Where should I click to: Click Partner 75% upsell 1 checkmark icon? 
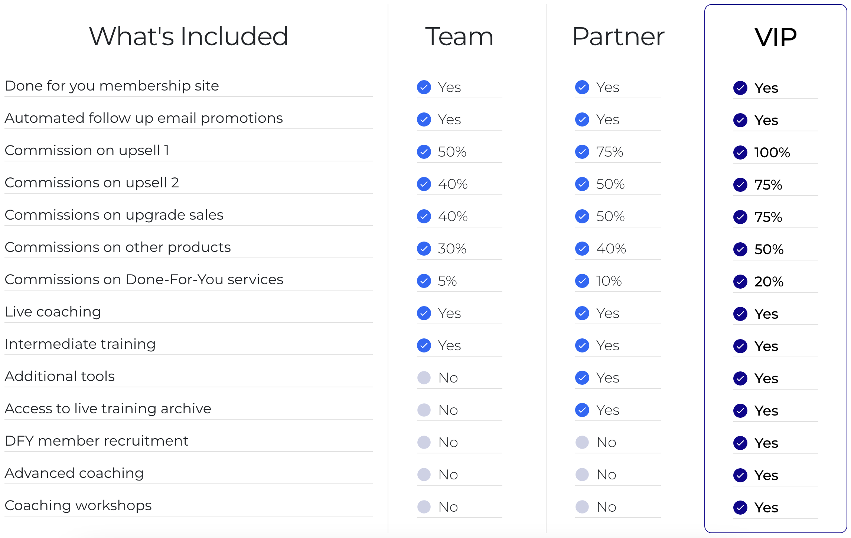(x=582, y=152)
